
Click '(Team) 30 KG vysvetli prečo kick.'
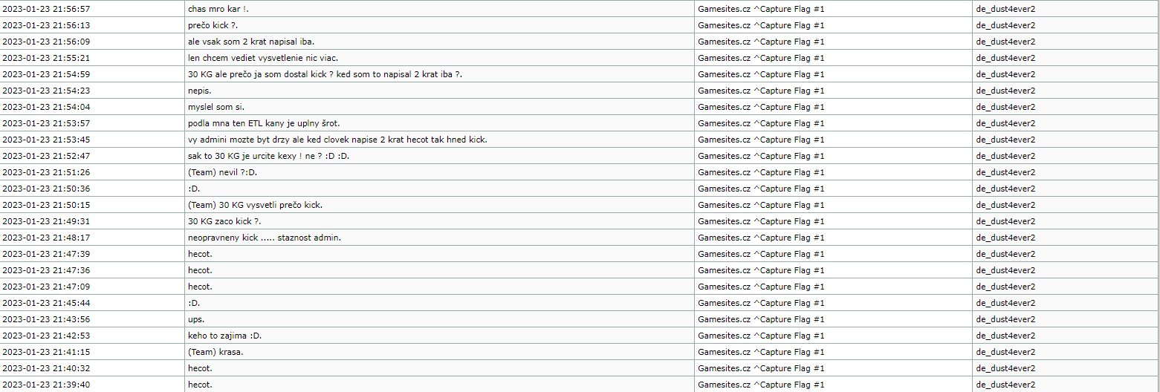256,205
